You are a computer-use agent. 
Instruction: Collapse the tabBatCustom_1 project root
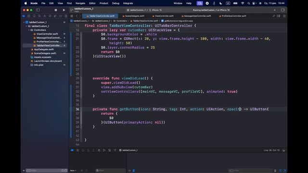pyautogui.click(x=24, y=22)
